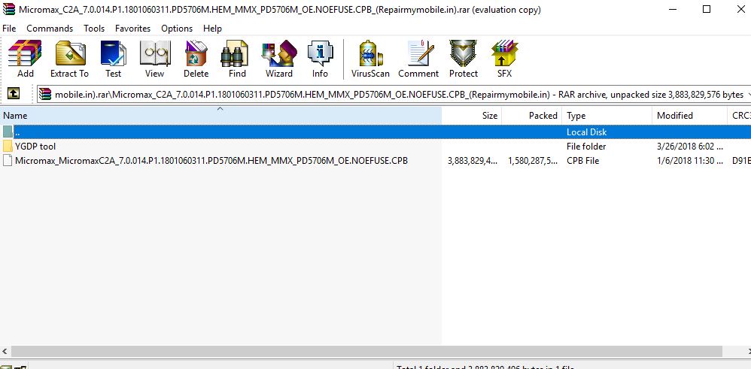Click the horizontal scrollbar left arrow
This screenshot has height=369, width=751.
tap(5, 351)
